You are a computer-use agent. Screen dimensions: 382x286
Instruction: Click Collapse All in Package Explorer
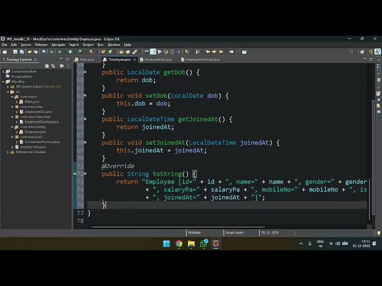coord(47,66)
